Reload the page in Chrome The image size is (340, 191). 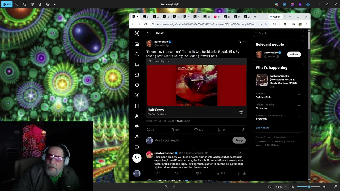(x=146, y=24)
